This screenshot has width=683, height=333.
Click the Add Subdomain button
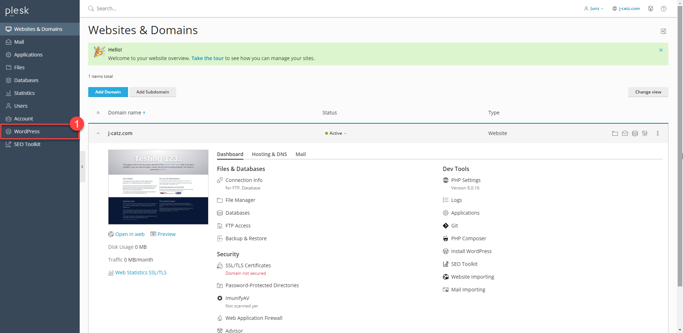coord(153,92)
